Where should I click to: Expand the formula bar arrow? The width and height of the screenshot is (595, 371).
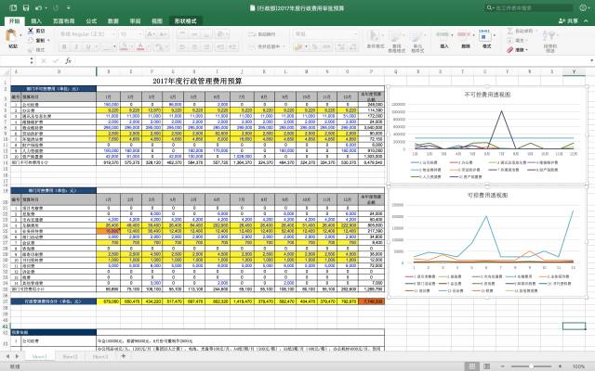click(x=591, y=60)
